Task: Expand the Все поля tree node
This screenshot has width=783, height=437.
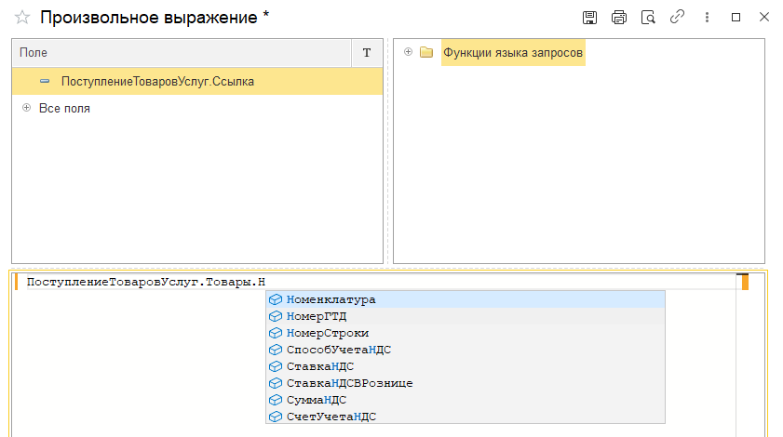Action: pyautogui.click(x=26, y=108)
